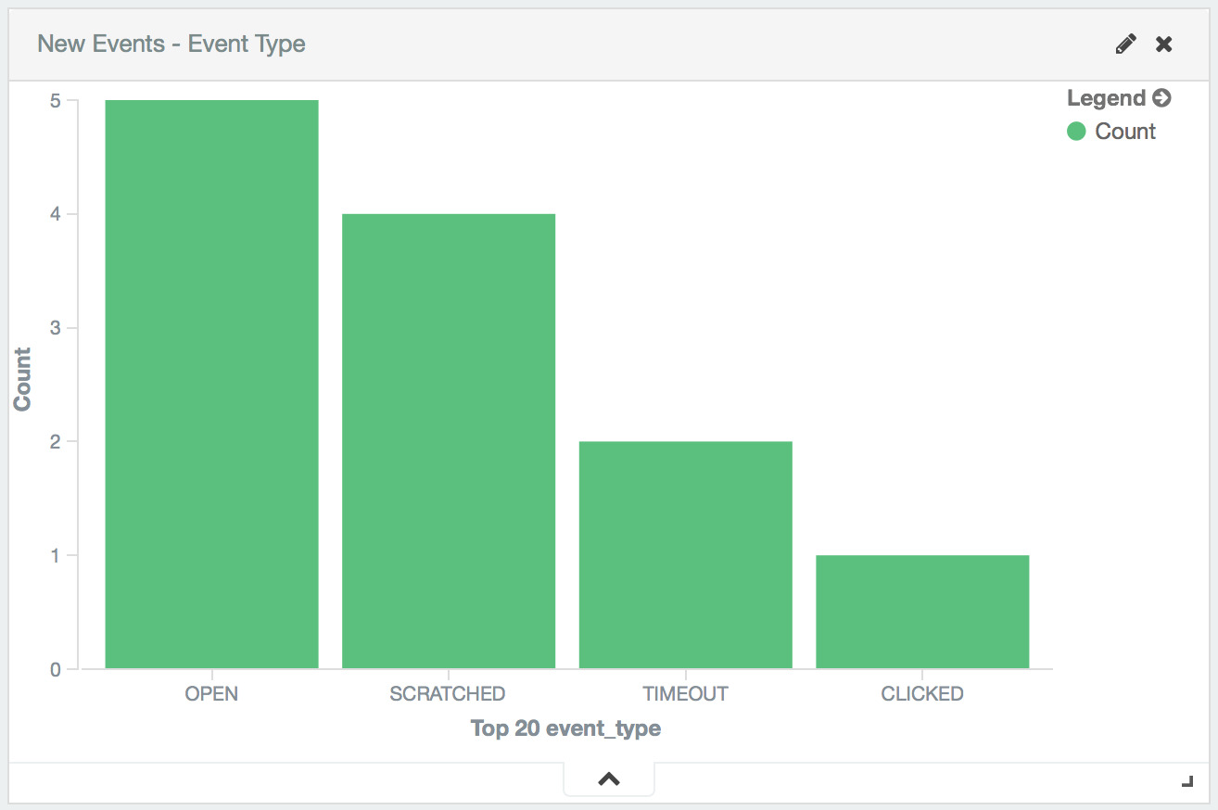Click the Legend heading text
The height and width of the screenshot is (810, 1218).
point(1106,97)
